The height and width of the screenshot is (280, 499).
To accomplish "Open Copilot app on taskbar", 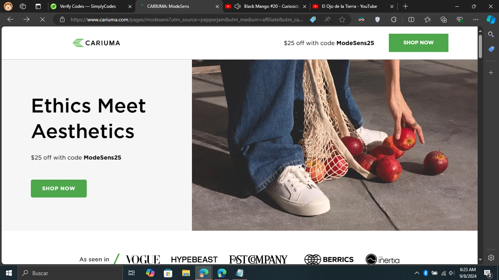I will [x=150, y=273].
